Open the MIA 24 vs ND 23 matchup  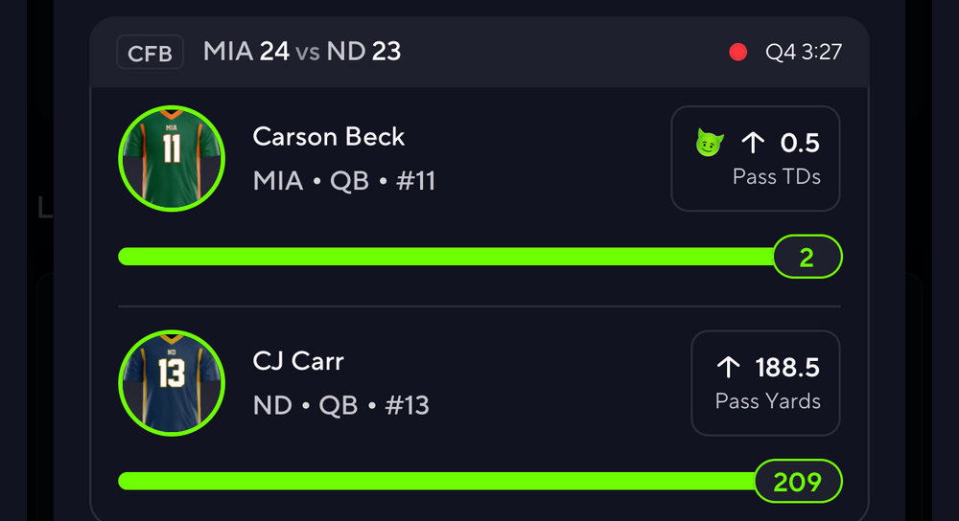click(x=302, y=51)
